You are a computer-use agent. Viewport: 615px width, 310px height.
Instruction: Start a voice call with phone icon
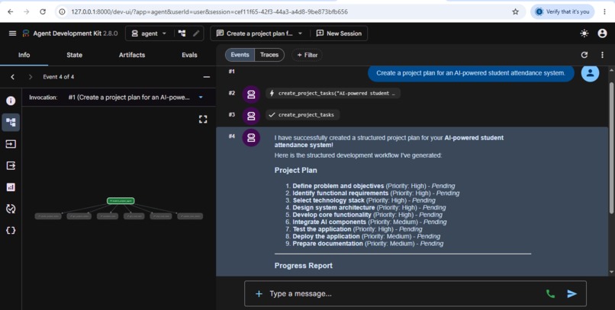pyautogui.click(x=550, y=293)
